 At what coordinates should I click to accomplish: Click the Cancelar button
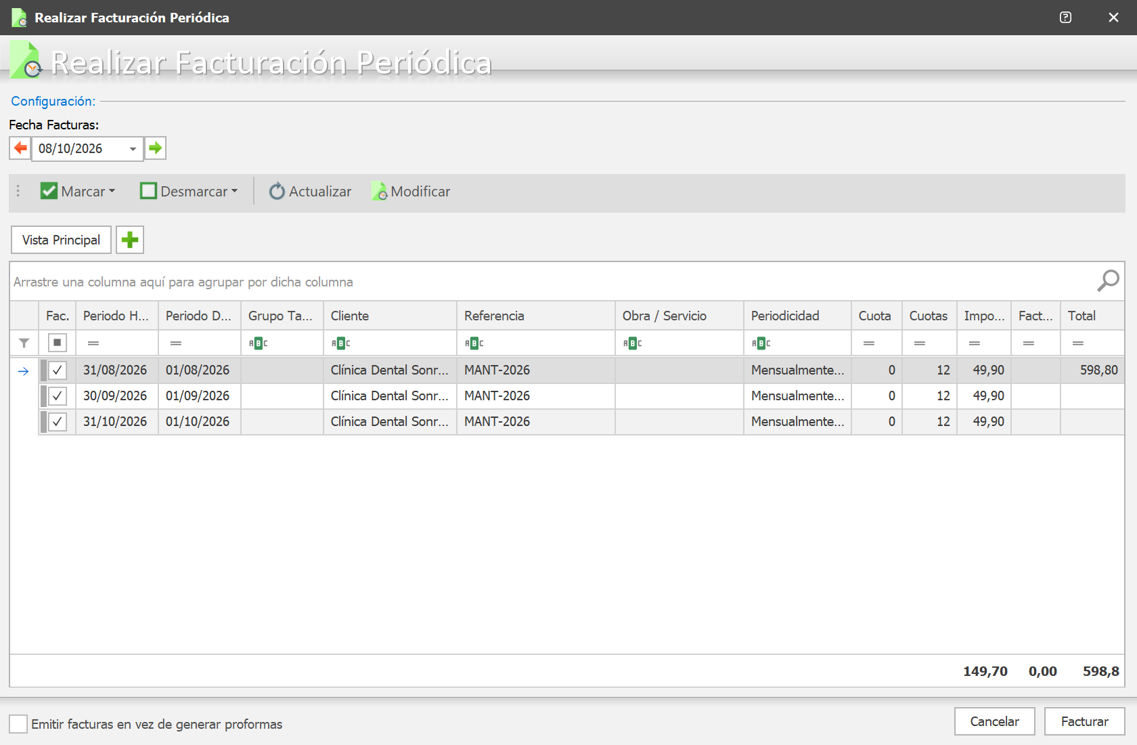coord(995,721)
